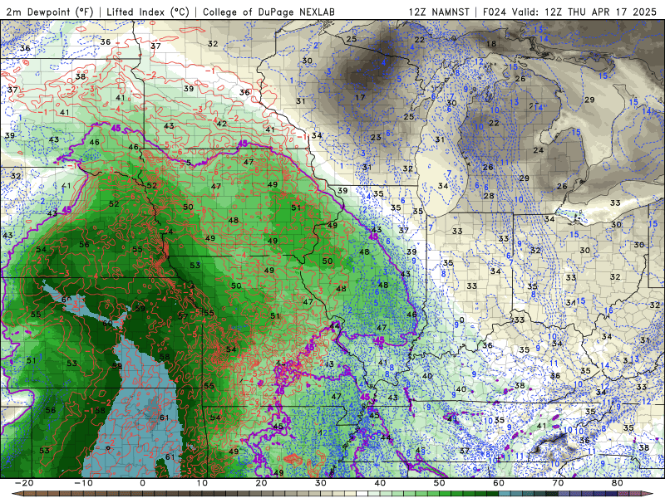This screenshot has height=498, width=665.
Task: Click the "23" dewpoint value on map
Action: coord(376,137)
